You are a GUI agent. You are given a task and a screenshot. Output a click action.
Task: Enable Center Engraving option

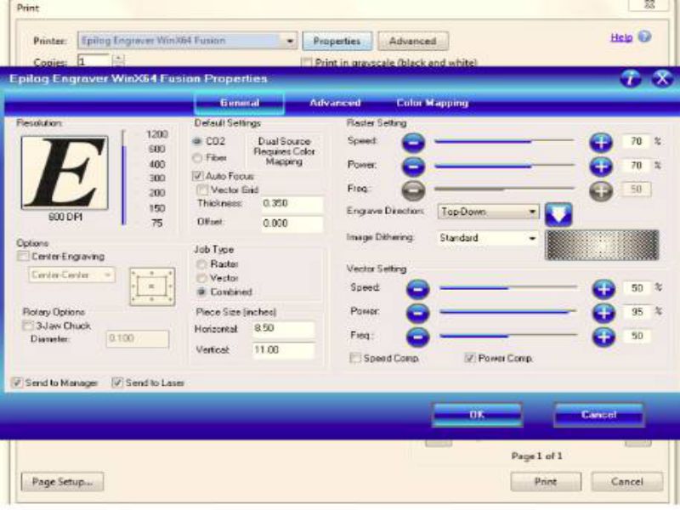[x=22, y=257]
